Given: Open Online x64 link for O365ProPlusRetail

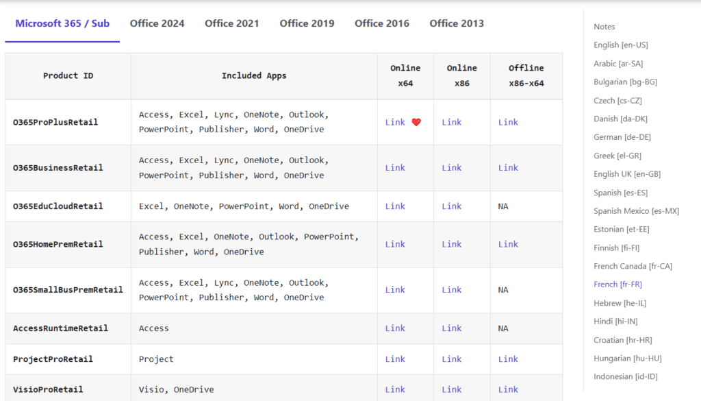Looking at the screenshot, I should click(395, 122).
